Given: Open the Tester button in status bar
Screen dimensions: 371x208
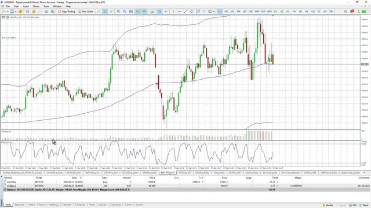Looking at the screenshot, I should [x=364, y=206].
